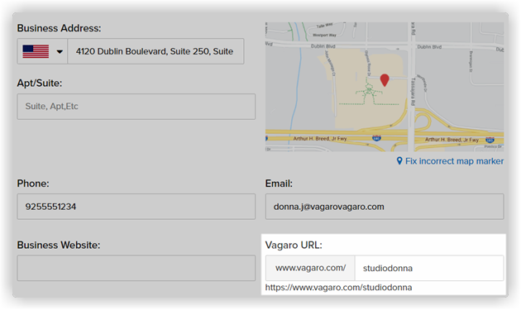Viewport: 521px width, 310px height.
Task: Click the US flag country icon
Action: tap(36, 51)
